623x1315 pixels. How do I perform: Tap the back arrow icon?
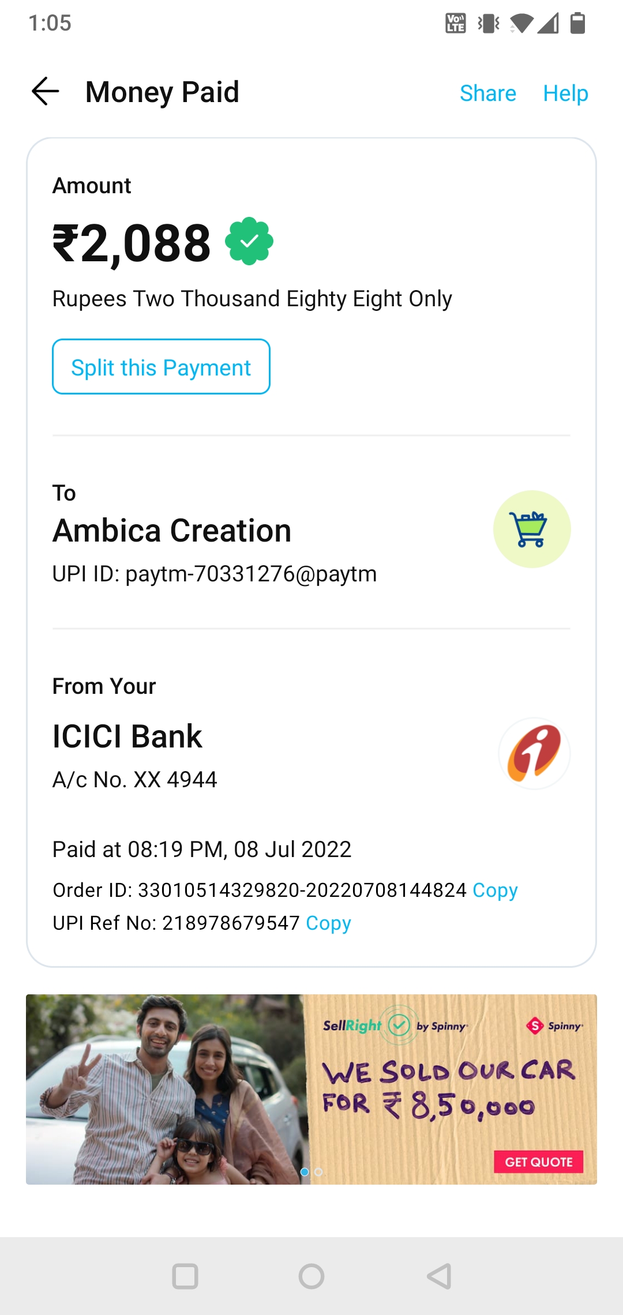(x=46, y=92)
